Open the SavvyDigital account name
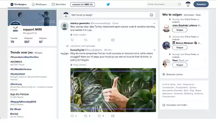The width and height of the screenshot is (216, 135). [x=77, y=50]
